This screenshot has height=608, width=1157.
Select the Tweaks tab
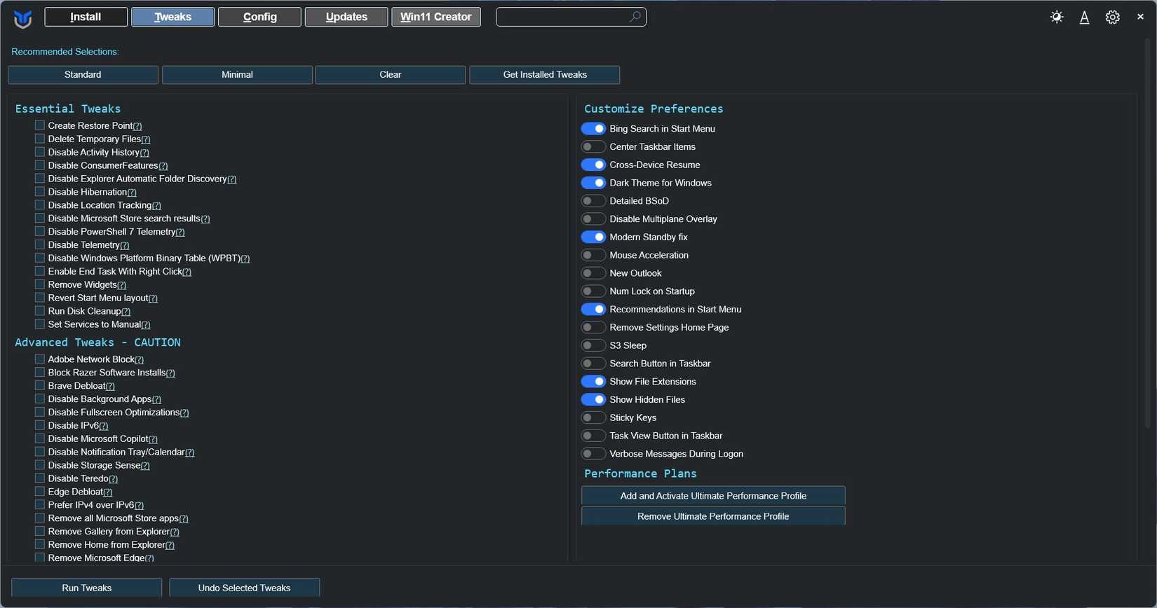[172, 17]
